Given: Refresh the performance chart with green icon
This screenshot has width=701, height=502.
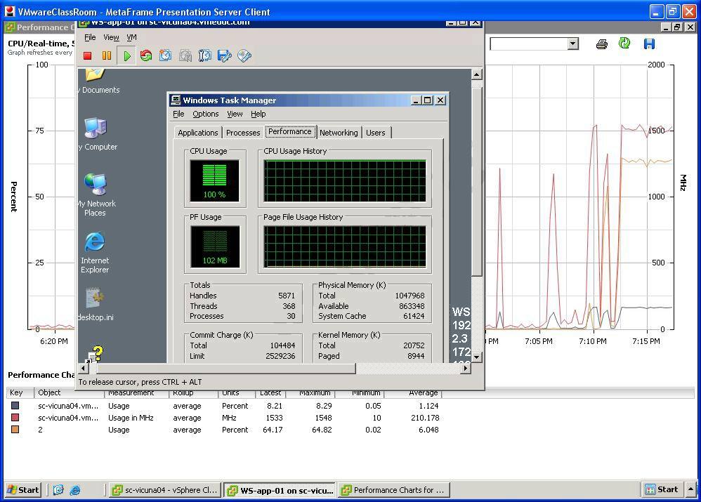Looking at the screenshot, I should (x=624, y=43).
